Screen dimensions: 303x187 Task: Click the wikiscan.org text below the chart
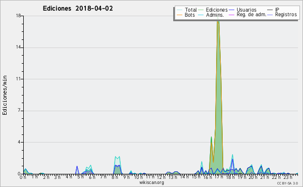pyautogui.click(x=151, y=182)
